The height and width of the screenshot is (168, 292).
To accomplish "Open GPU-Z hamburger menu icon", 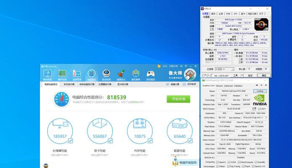I will point(266,85).
